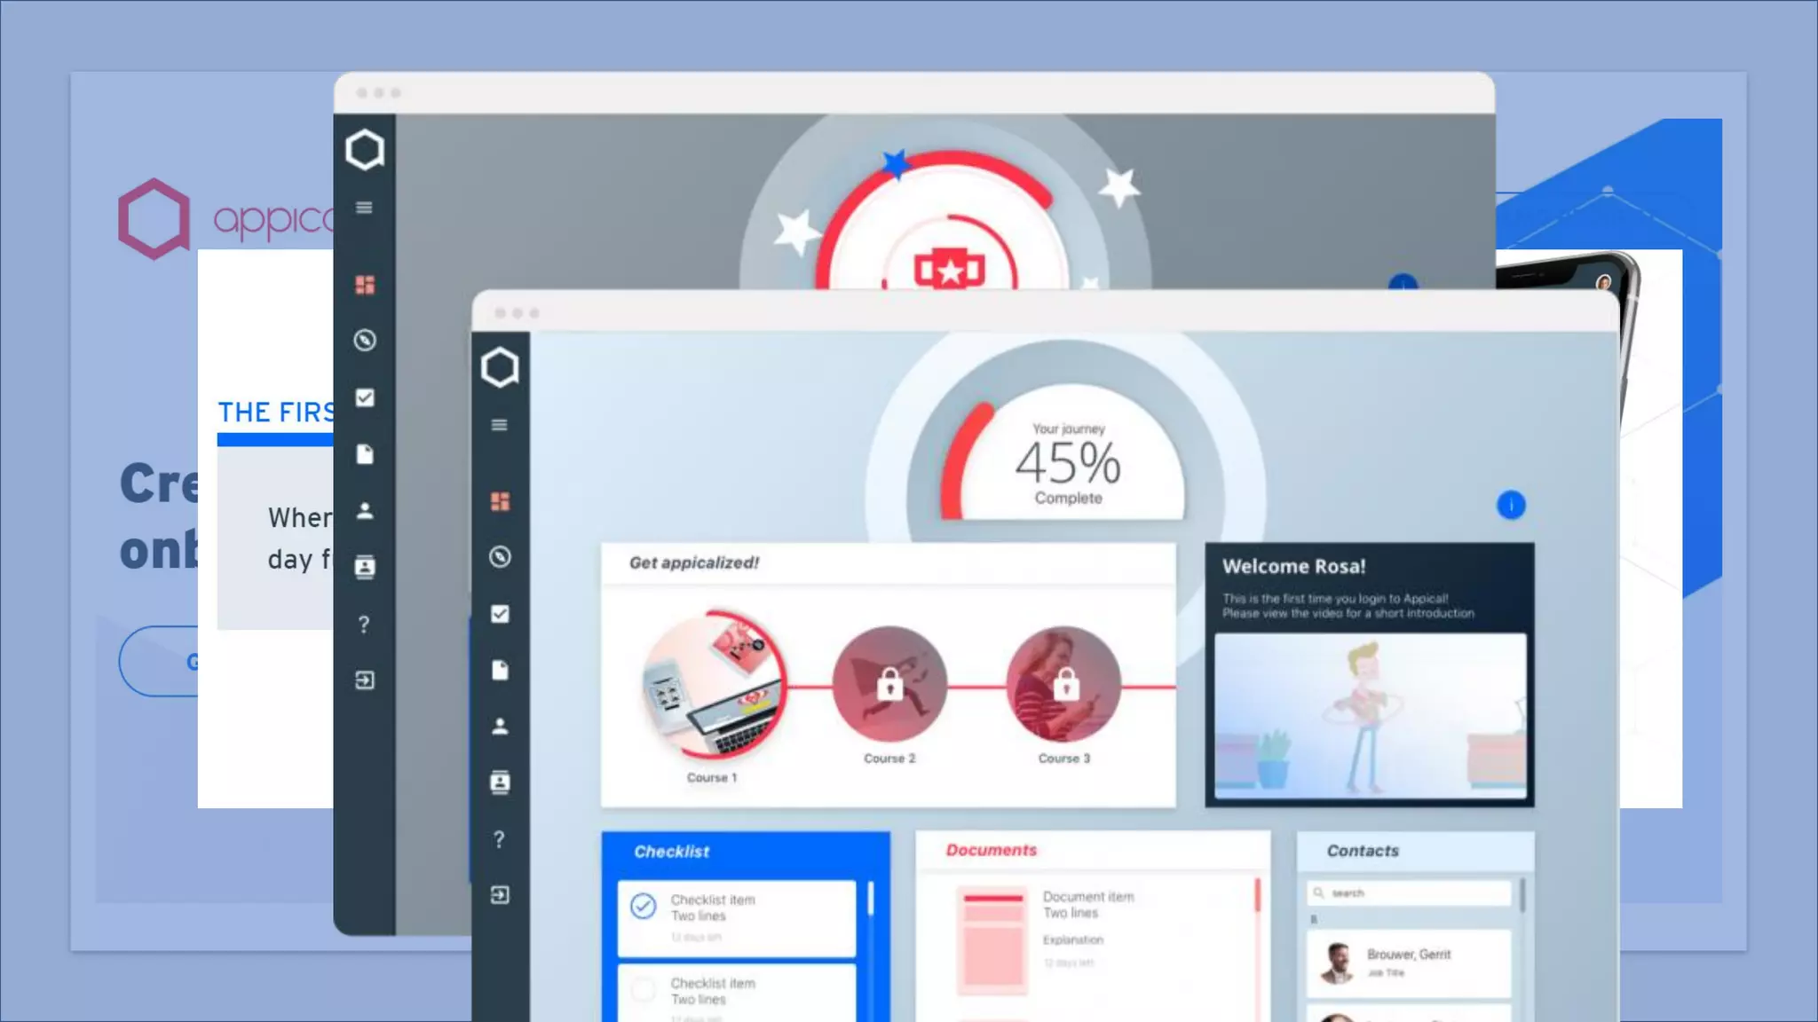
Task: Click the 45% Complete journey progress ring
Action: [1068, 462]
